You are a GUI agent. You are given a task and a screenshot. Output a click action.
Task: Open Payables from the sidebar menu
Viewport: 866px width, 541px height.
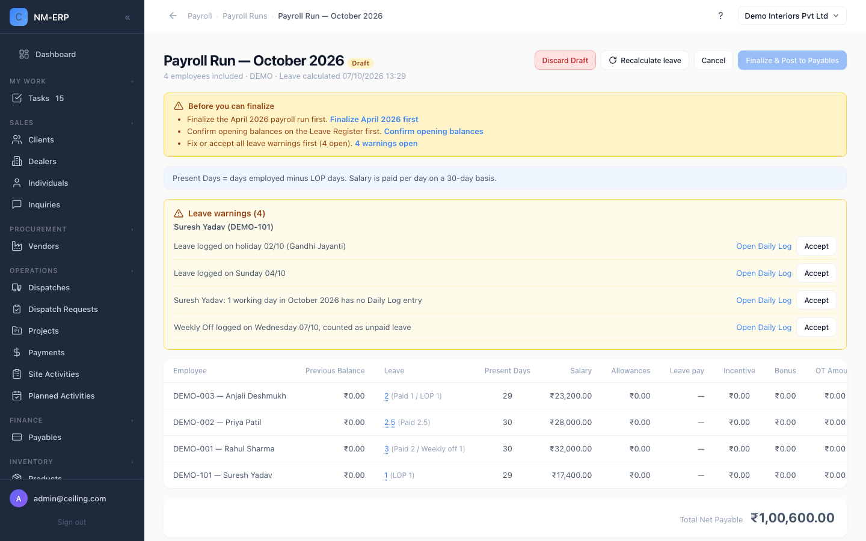pos(72,437)
